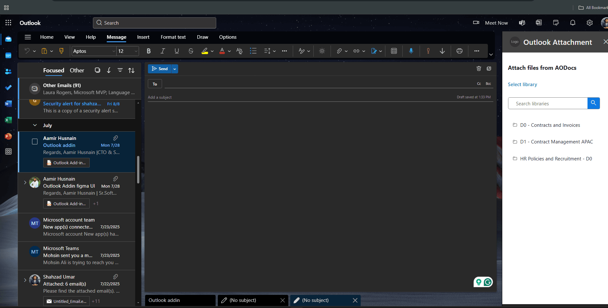Open the Apps add-ins icon in ribbon
Image resolution: width=608 pixels, height=308 pixels.
[x=394, y=51]
